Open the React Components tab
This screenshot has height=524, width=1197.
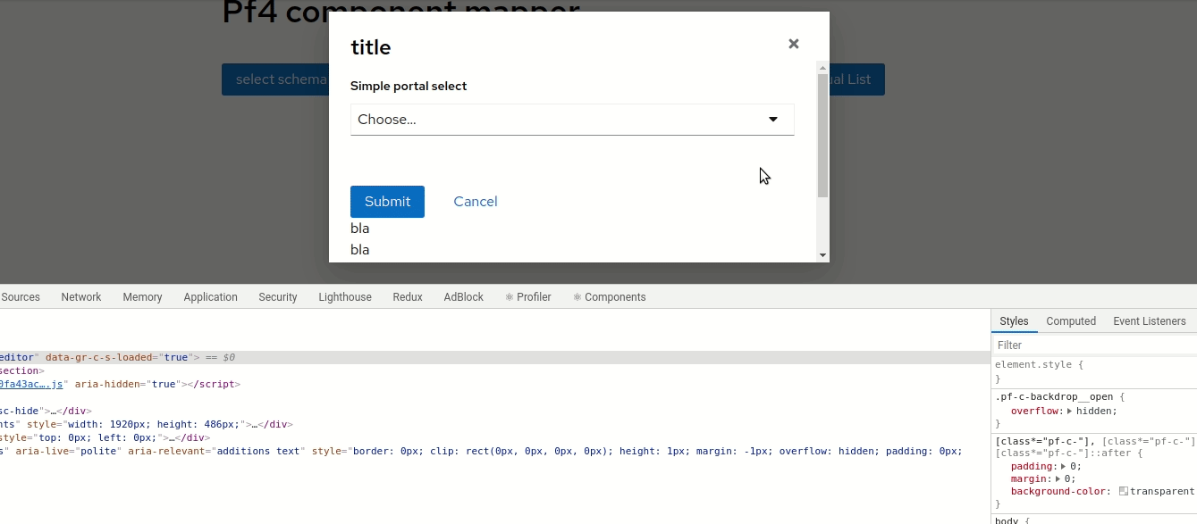(x=610, y=297)
